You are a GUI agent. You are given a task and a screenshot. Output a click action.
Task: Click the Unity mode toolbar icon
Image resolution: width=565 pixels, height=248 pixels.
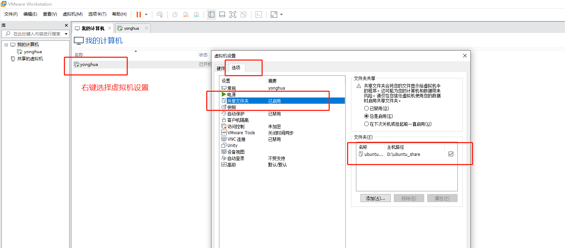[243, 15]
